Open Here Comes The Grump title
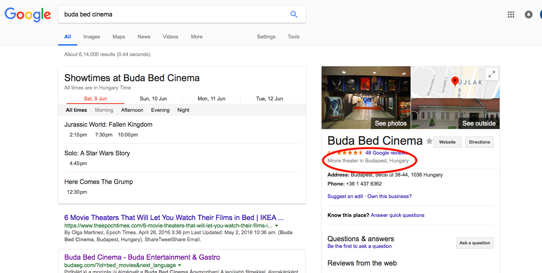 click(x=98, y=182)
